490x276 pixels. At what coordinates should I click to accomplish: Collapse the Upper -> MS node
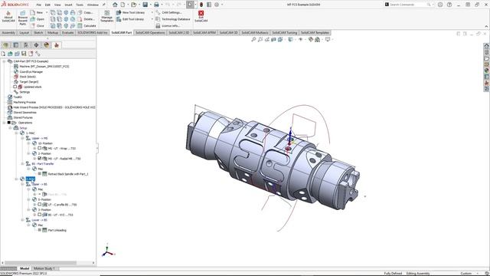coord(22,138)
